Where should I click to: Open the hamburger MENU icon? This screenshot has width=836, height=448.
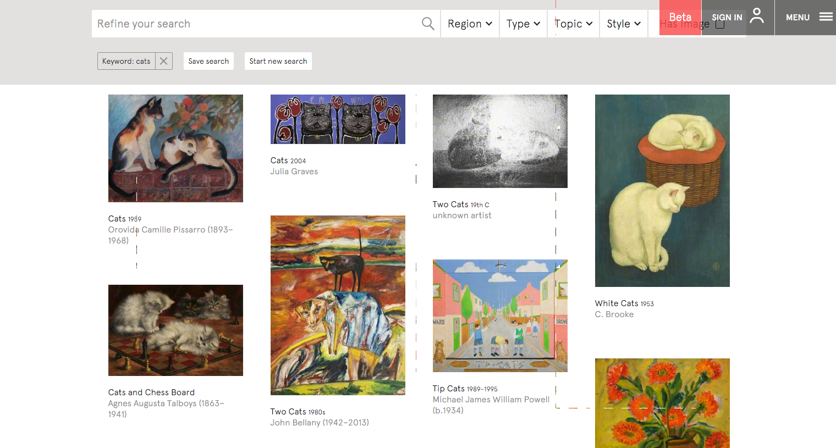(x=826, y=17)
